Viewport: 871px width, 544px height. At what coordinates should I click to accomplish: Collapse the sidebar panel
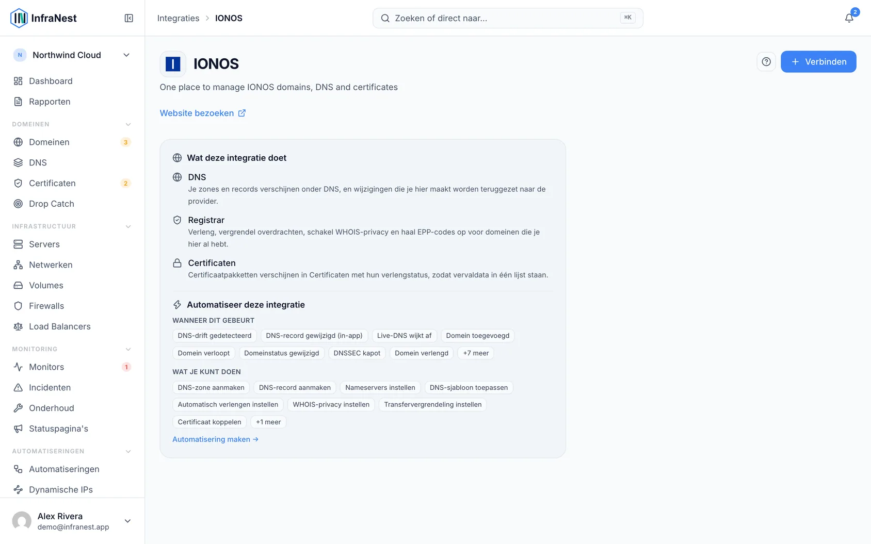coord(129,18)
